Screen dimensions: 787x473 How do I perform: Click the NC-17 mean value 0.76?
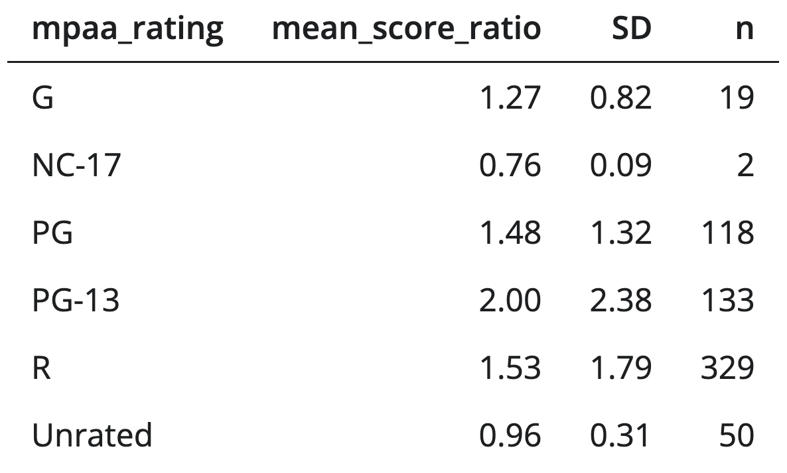[x=510, y=166]
